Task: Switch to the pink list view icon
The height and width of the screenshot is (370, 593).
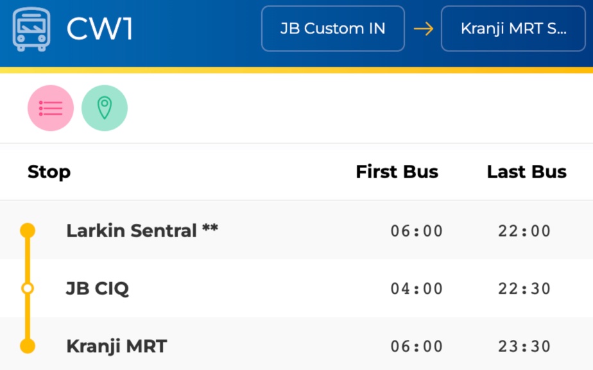Action: pyautogui.click(x=51, y=108)
